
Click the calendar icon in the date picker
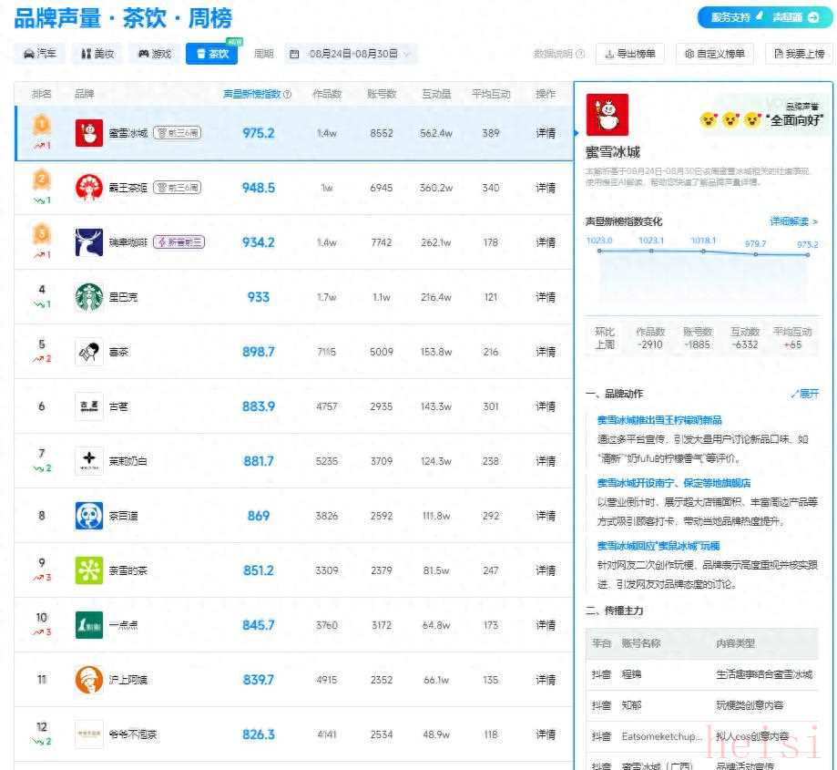tap(294, 54)
